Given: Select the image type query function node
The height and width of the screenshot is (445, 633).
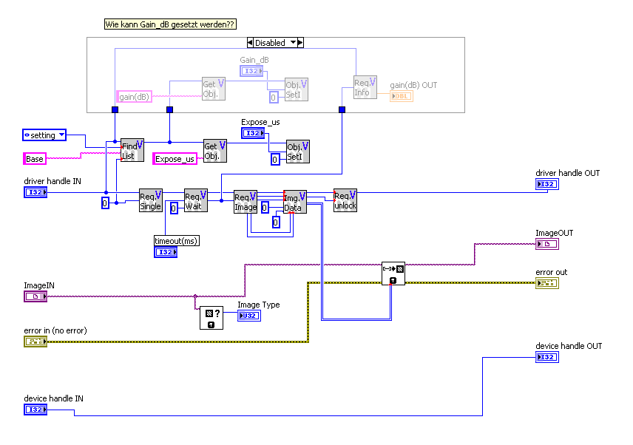Looking at the screenshot, I should pyautogui.click(x=211, y=318).
